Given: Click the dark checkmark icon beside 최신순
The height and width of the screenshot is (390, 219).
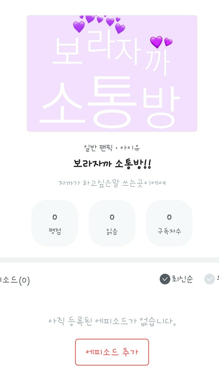Looking at the screenshot, I should tap(165, 279).
